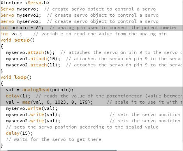The width and height of the screenshot is (183, 151).
Task: Click the 'delay(1);' statement
Action: [x=18, y=96]
